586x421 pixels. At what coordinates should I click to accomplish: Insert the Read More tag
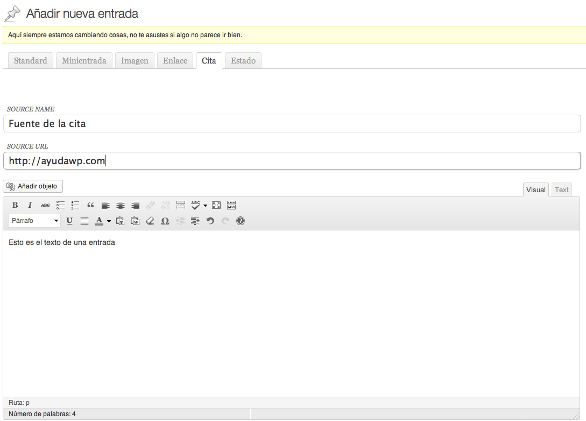181,205
